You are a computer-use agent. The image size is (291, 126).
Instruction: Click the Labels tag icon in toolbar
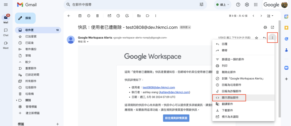point(148,16)
